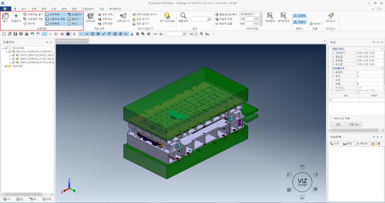Viewport: 385px width, 203px height.
Task: Click Hide All (모두 숨기기)
Action: (x=141, y=24)
